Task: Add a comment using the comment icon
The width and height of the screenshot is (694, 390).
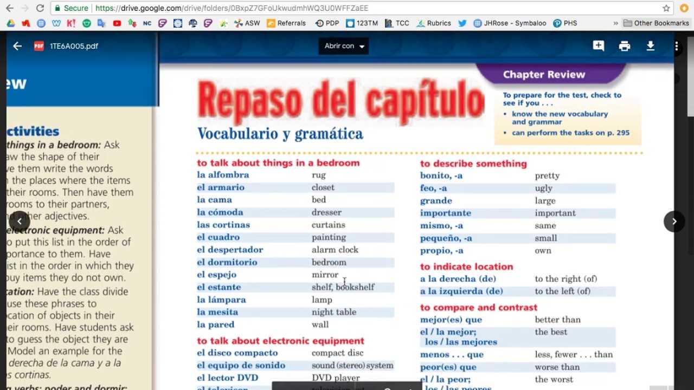Action: click(599, 46)
